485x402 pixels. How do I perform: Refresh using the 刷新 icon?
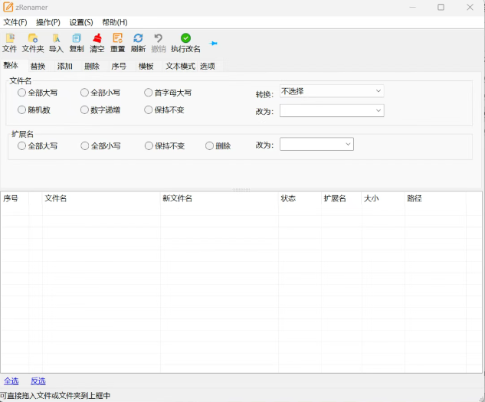[138, 38]
